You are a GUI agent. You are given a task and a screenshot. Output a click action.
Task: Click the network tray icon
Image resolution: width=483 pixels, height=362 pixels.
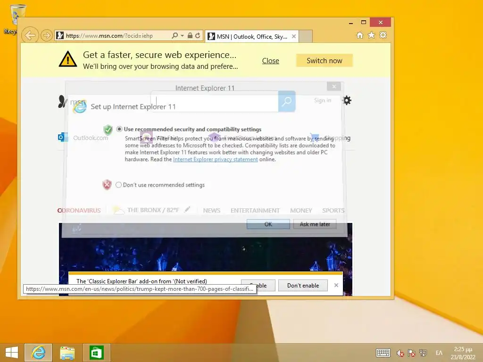coord(423,353)
